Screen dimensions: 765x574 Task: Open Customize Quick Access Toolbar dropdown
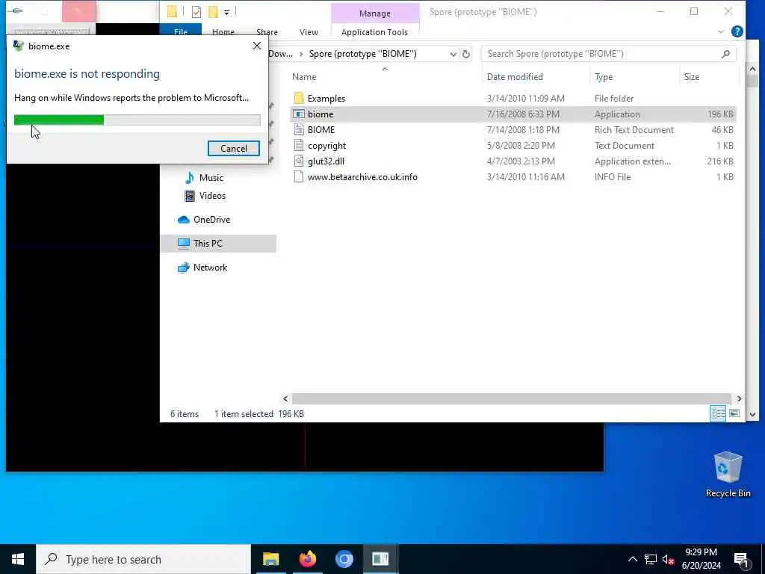pyautogui.click(x=227, y=12)
